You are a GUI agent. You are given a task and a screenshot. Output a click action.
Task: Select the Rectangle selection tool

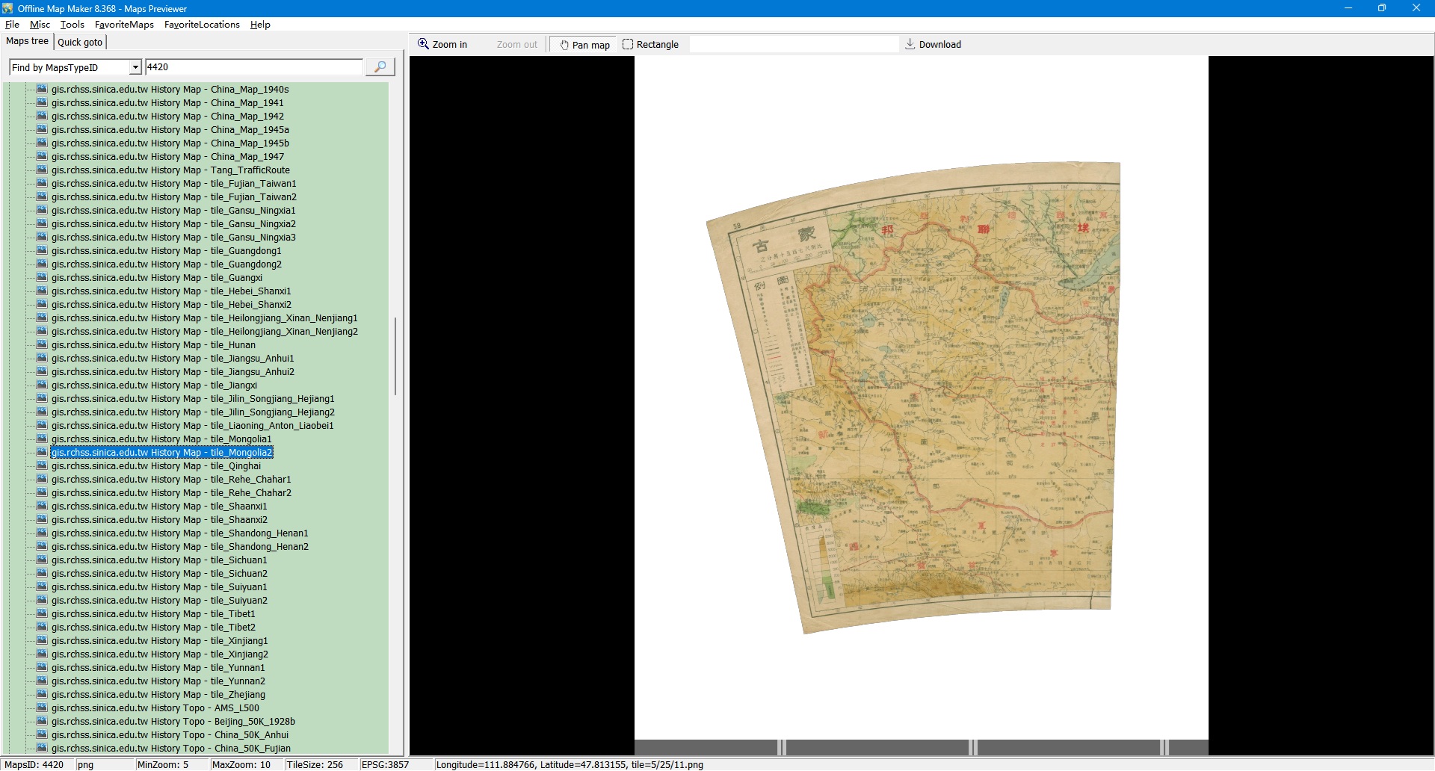pyautogui.click(x=650, y=45)
